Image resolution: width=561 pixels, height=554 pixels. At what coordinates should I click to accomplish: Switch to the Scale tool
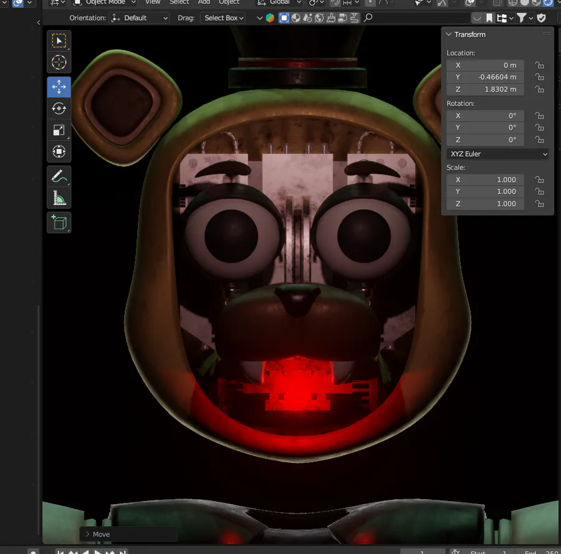(59, 130)
